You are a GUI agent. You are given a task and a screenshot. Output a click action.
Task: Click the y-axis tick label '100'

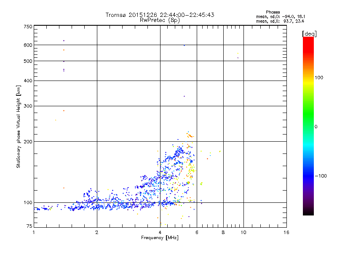click(28, 203)
